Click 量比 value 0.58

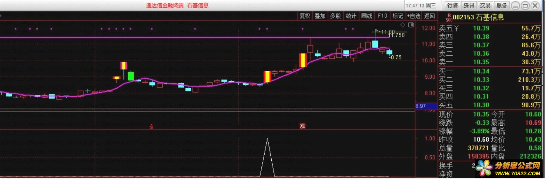point(535,148)
